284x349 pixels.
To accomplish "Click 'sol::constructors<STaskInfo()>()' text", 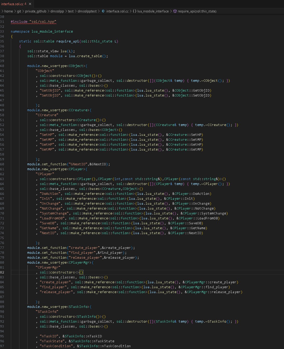I will 73,316.
